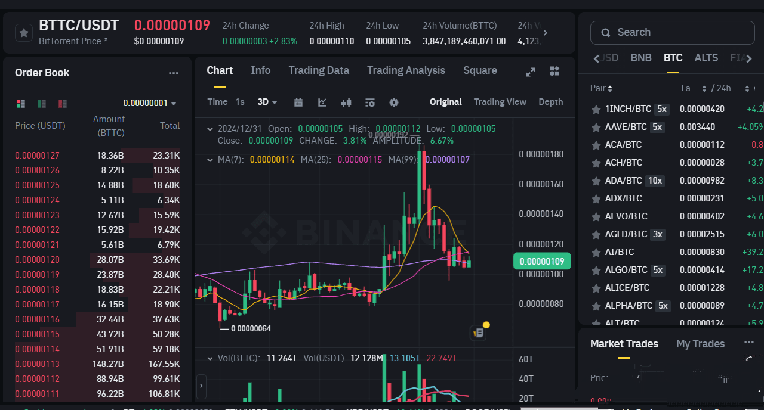Select the 1s chart interval
The height and width of the screenshot is (410, 764).
pos(240,102)
